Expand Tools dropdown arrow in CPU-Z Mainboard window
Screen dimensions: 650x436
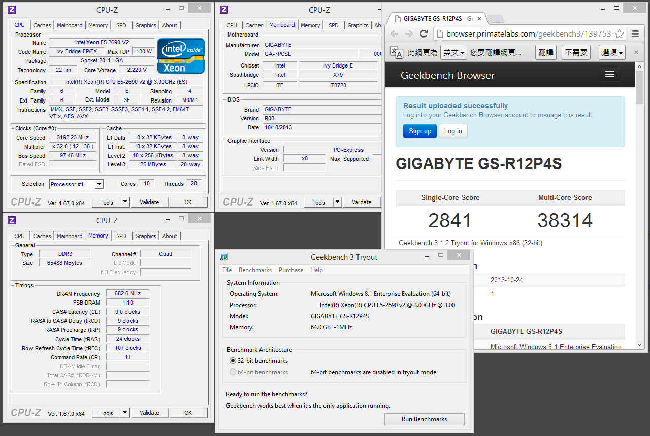click(337, 202)
